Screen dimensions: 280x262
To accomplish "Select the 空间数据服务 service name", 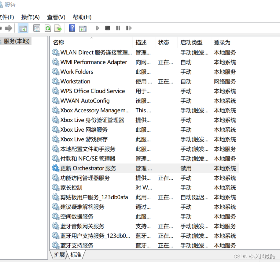I will pos(77,217).
